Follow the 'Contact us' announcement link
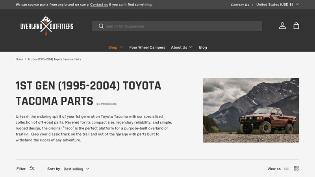 (99, 4)
